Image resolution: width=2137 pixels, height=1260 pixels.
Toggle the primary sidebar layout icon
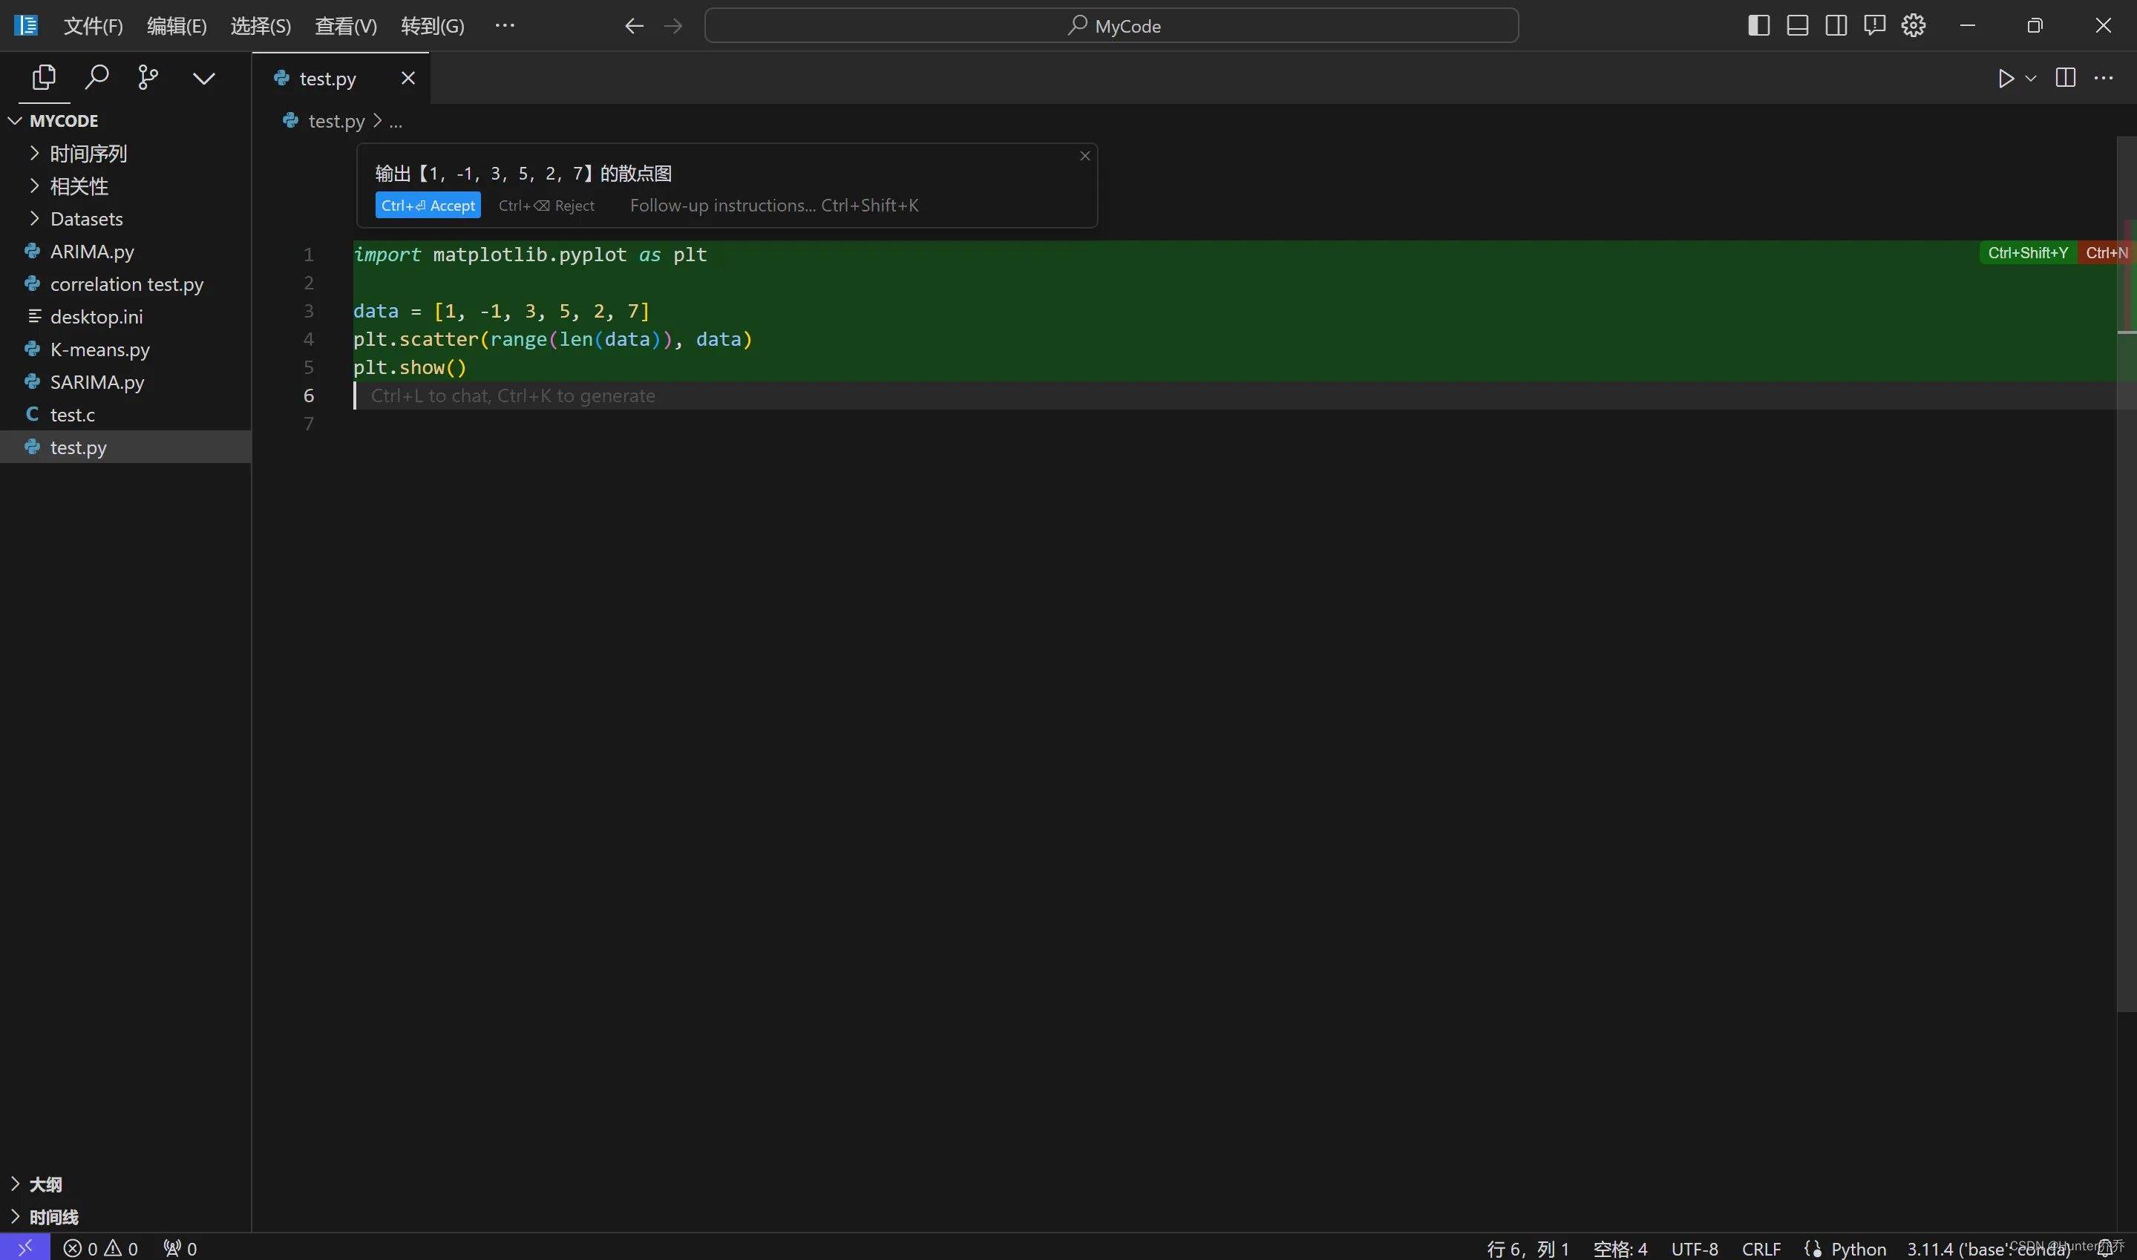pyautogui.click(x=1758, y=25)
